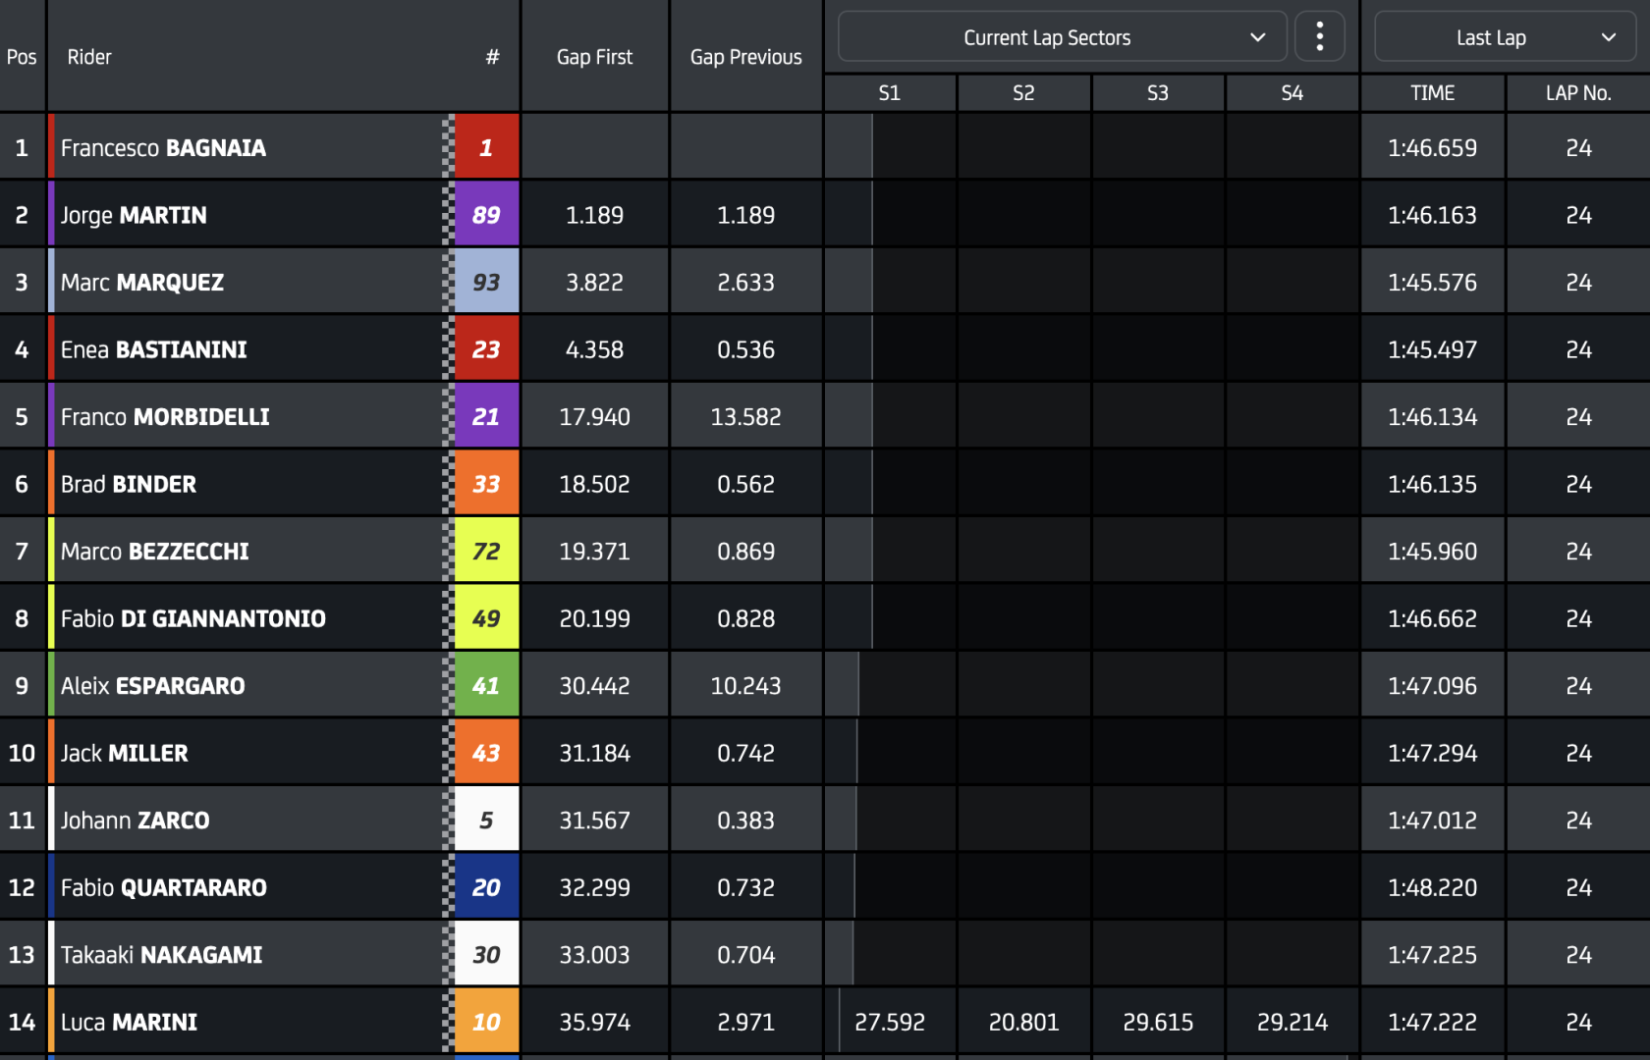
Task: Click the LAP No. column header
Action: [x=1578, y=93]
